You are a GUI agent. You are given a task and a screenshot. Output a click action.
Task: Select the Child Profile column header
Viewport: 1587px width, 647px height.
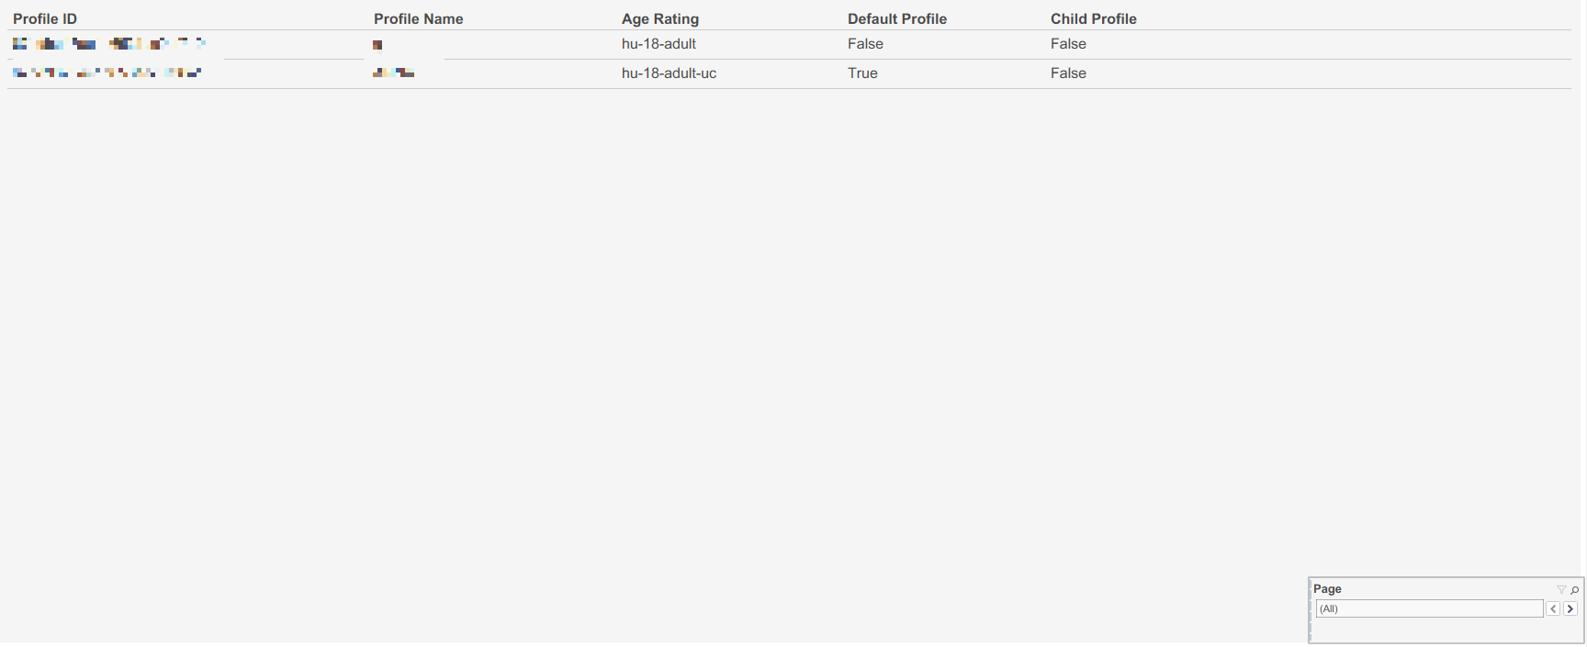[1093, 18]
